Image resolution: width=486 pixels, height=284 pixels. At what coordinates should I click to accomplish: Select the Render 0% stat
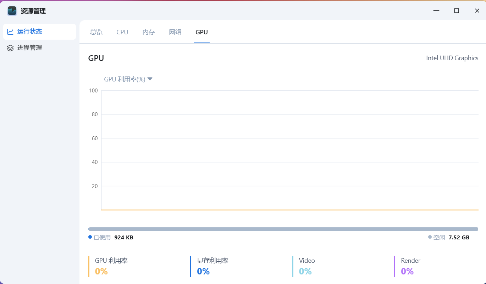(x=407, y=271)
